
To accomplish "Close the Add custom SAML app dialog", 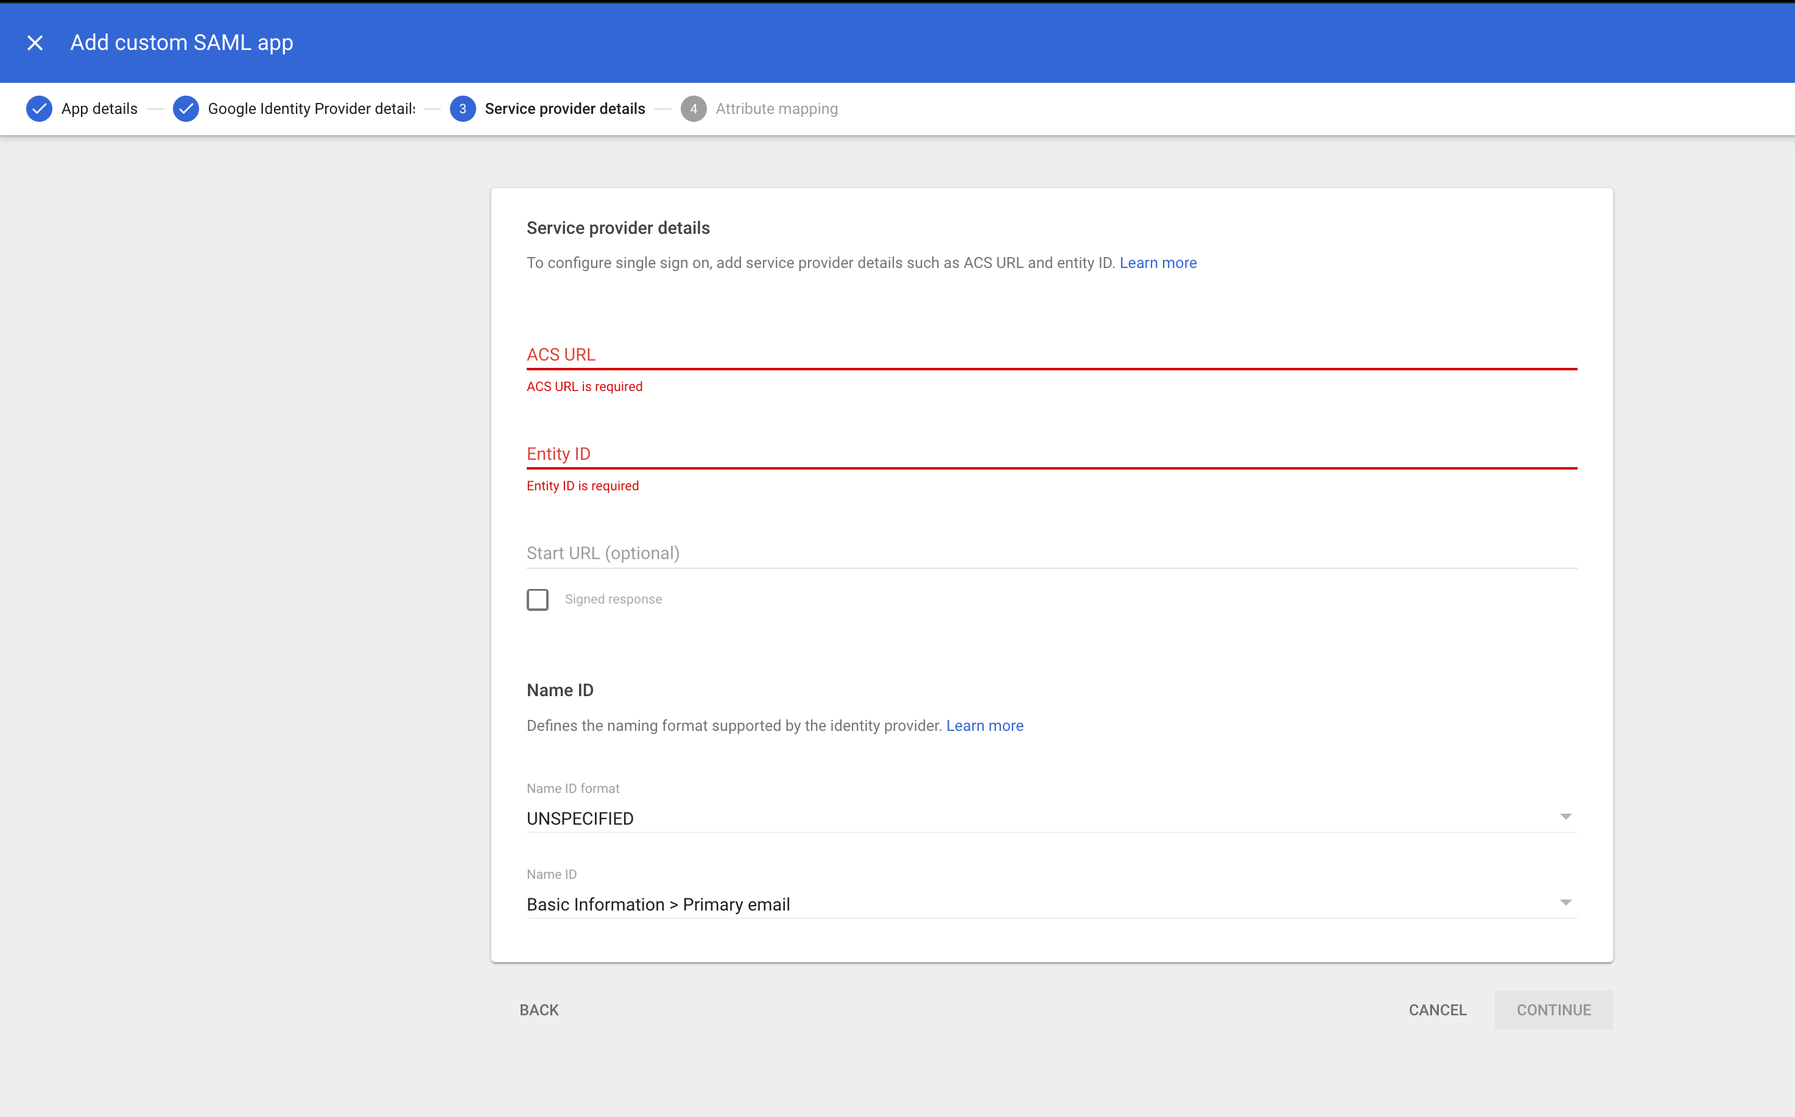I will pos(35,43).
